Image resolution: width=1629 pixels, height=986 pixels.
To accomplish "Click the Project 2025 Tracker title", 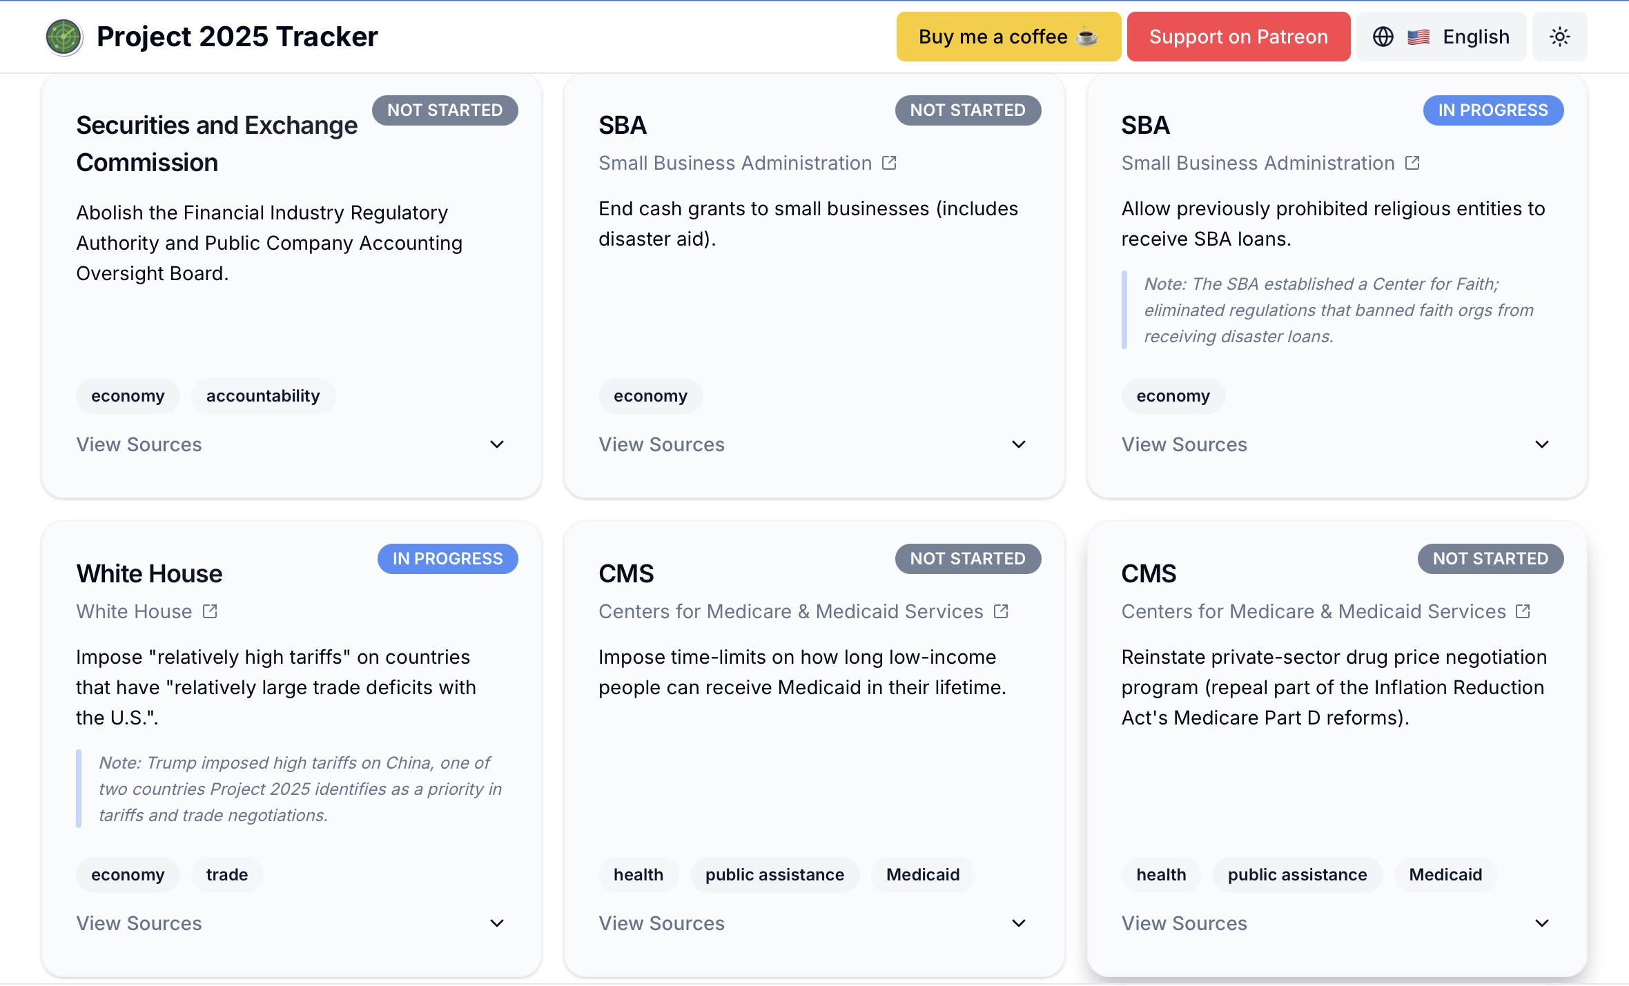I will click(x=237, y=37).
